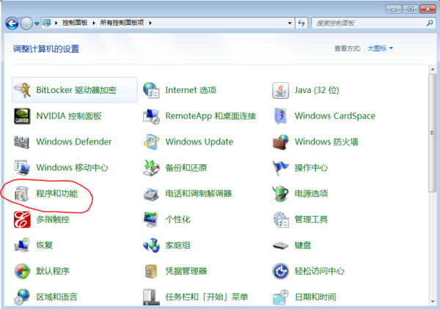
Task: Click the vertical scrollbar thumb
Action: click(x=433, y=133)
